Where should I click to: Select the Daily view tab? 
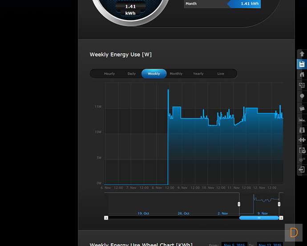click(x=132, y=74)
